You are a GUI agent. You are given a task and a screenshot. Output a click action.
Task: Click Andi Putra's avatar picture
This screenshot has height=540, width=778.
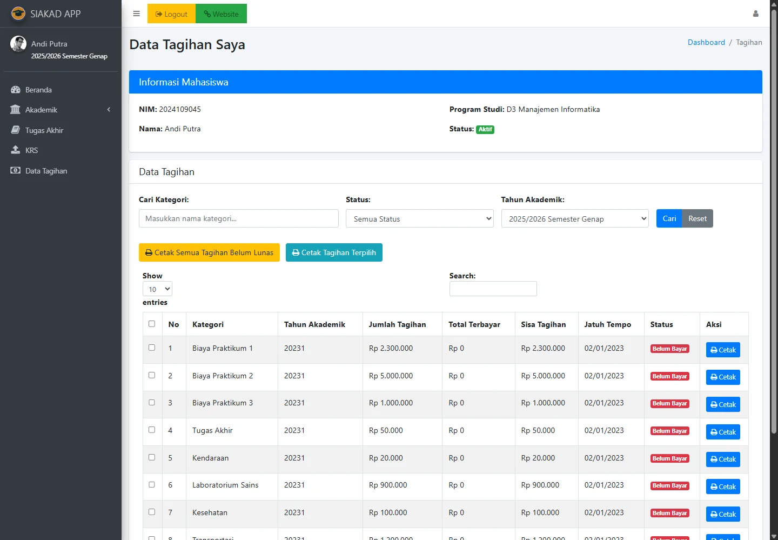(x=18, y=44)
